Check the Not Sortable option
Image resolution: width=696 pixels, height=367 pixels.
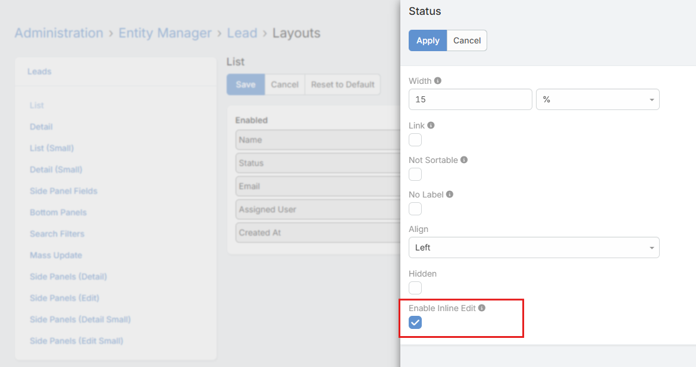(415, 174)
